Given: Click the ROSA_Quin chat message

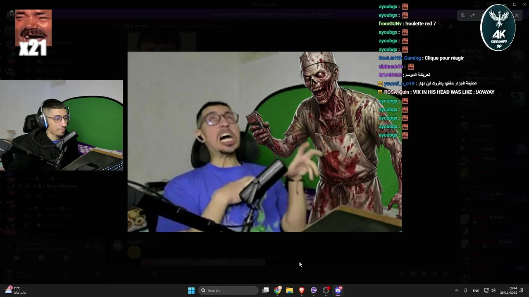Looking at the screenshot, I should pos(436,92).
